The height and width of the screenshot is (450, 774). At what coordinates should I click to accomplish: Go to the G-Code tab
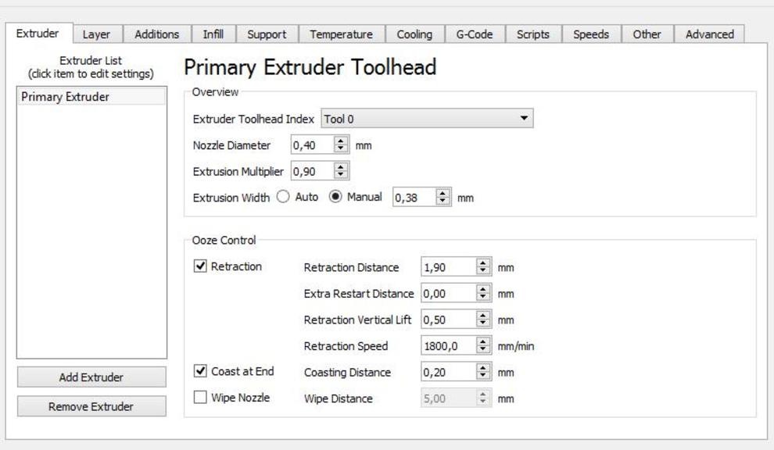coord(475,34)
